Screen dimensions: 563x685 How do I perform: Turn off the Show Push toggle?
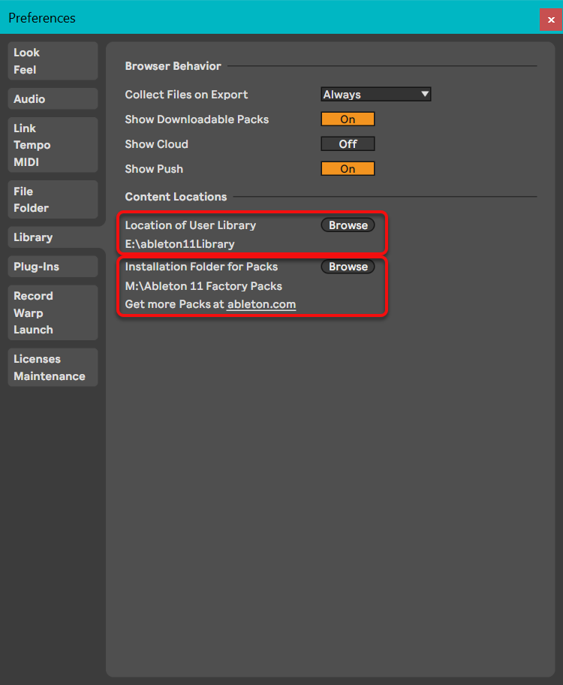[x=348, y=169]
